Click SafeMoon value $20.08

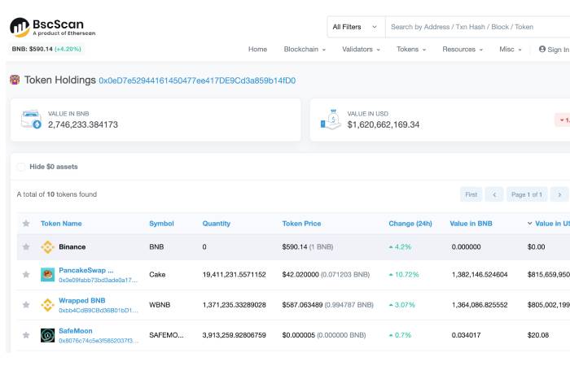pos(538,335)
